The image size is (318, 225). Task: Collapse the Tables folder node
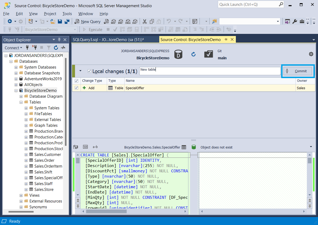[x=21, y=102]
